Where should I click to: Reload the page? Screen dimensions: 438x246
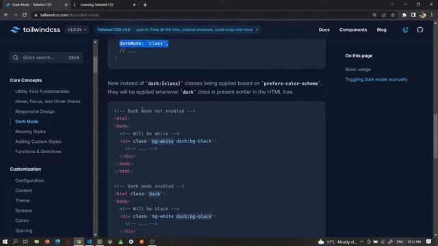click(25, 15)
